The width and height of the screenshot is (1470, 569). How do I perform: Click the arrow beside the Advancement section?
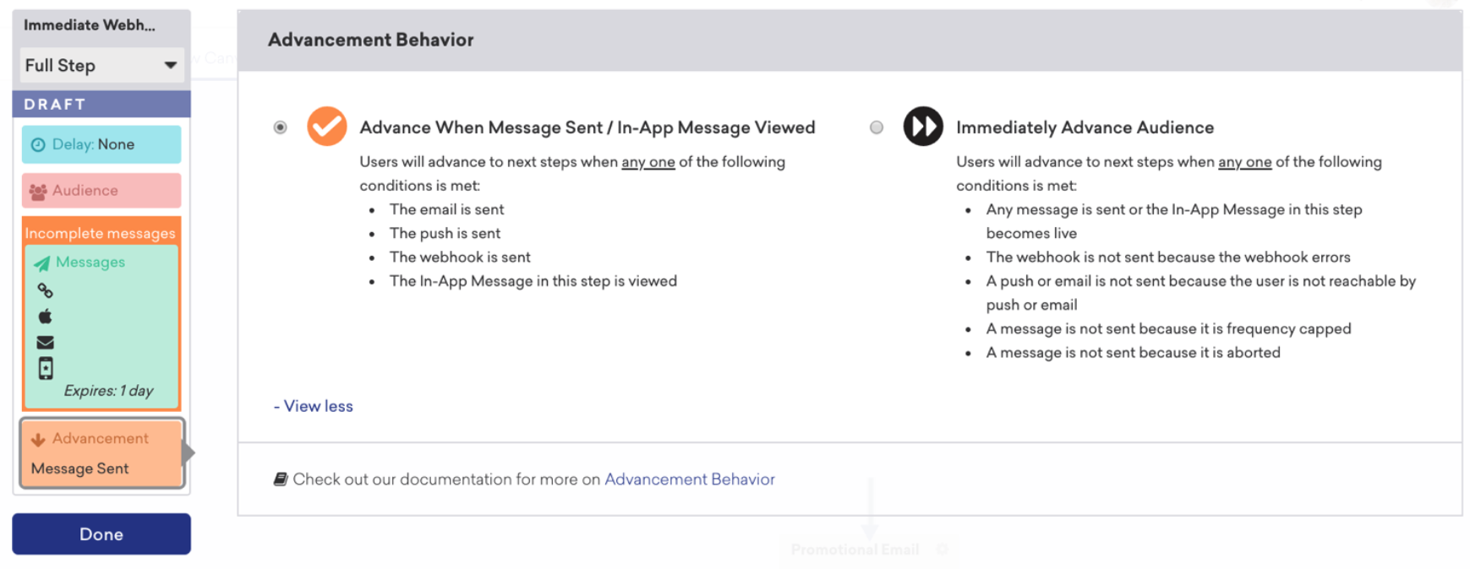pyautogui.click(x=189, y=453)
